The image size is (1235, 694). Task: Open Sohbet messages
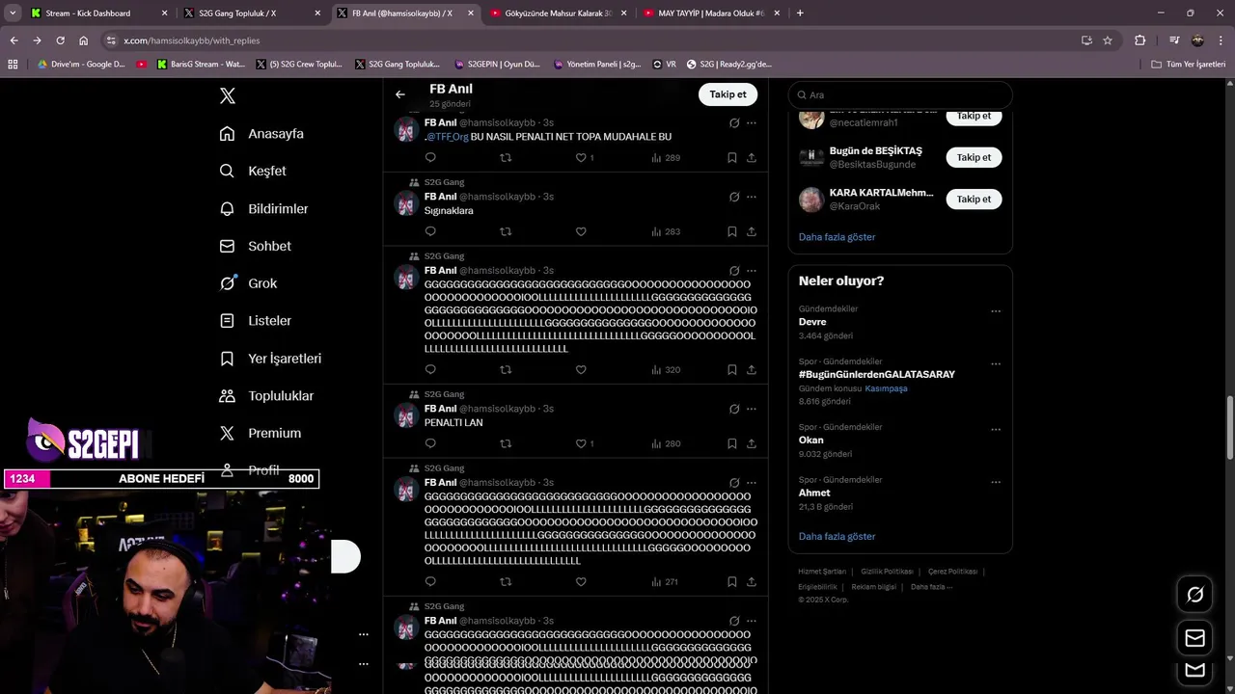(255, 246)
